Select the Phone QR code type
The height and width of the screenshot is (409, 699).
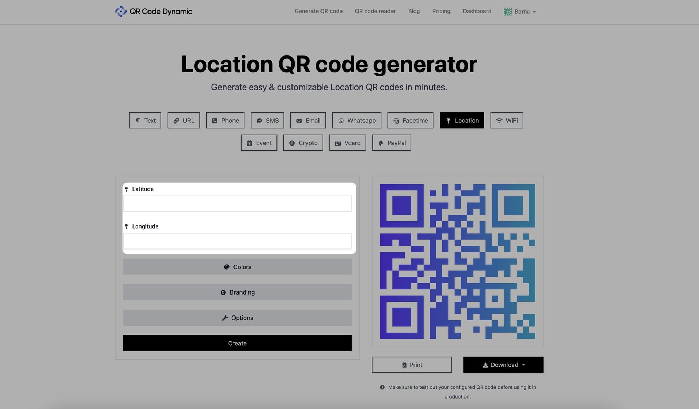[225, 120]
